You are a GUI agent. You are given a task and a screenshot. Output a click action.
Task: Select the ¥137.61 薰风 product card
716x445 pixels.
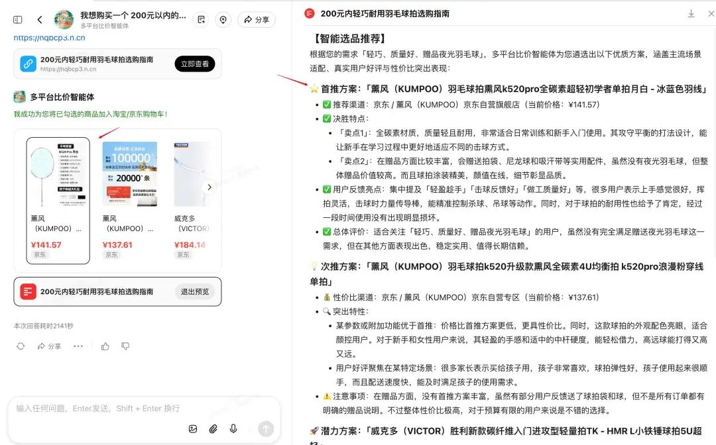point(130,201)
